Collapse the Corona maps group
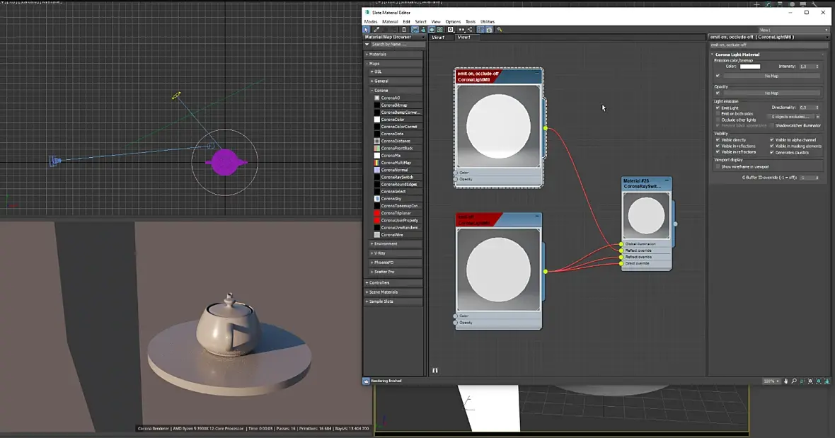Viewport: 835px width, 438px height. pos(396,91)
